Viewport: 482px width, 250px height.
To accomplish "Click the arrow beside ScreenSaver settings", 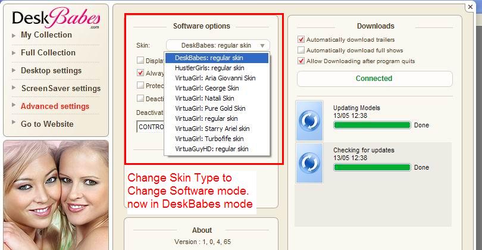I will tap(14, 87).
